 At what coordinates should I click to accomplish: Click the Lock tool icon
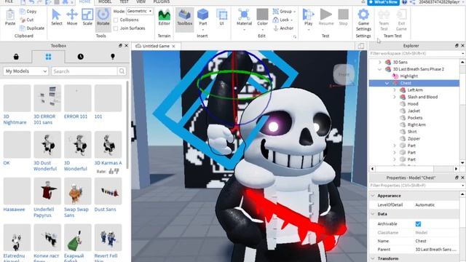pos(275,20)
